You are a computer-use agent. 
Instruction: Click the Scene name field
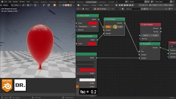pyautogui.click(x=136, y=2)
